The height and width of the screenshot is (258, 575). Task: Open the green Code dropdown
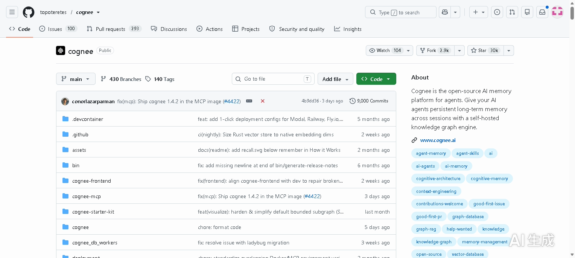click(376, 79)
